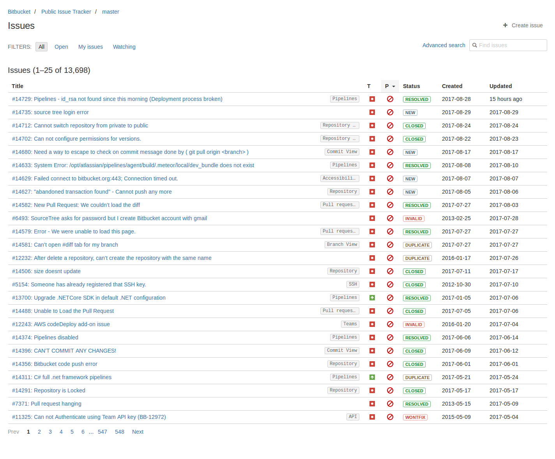
Task: Click the plus icon beside Create issue
Action: click(x=505, y=25)
